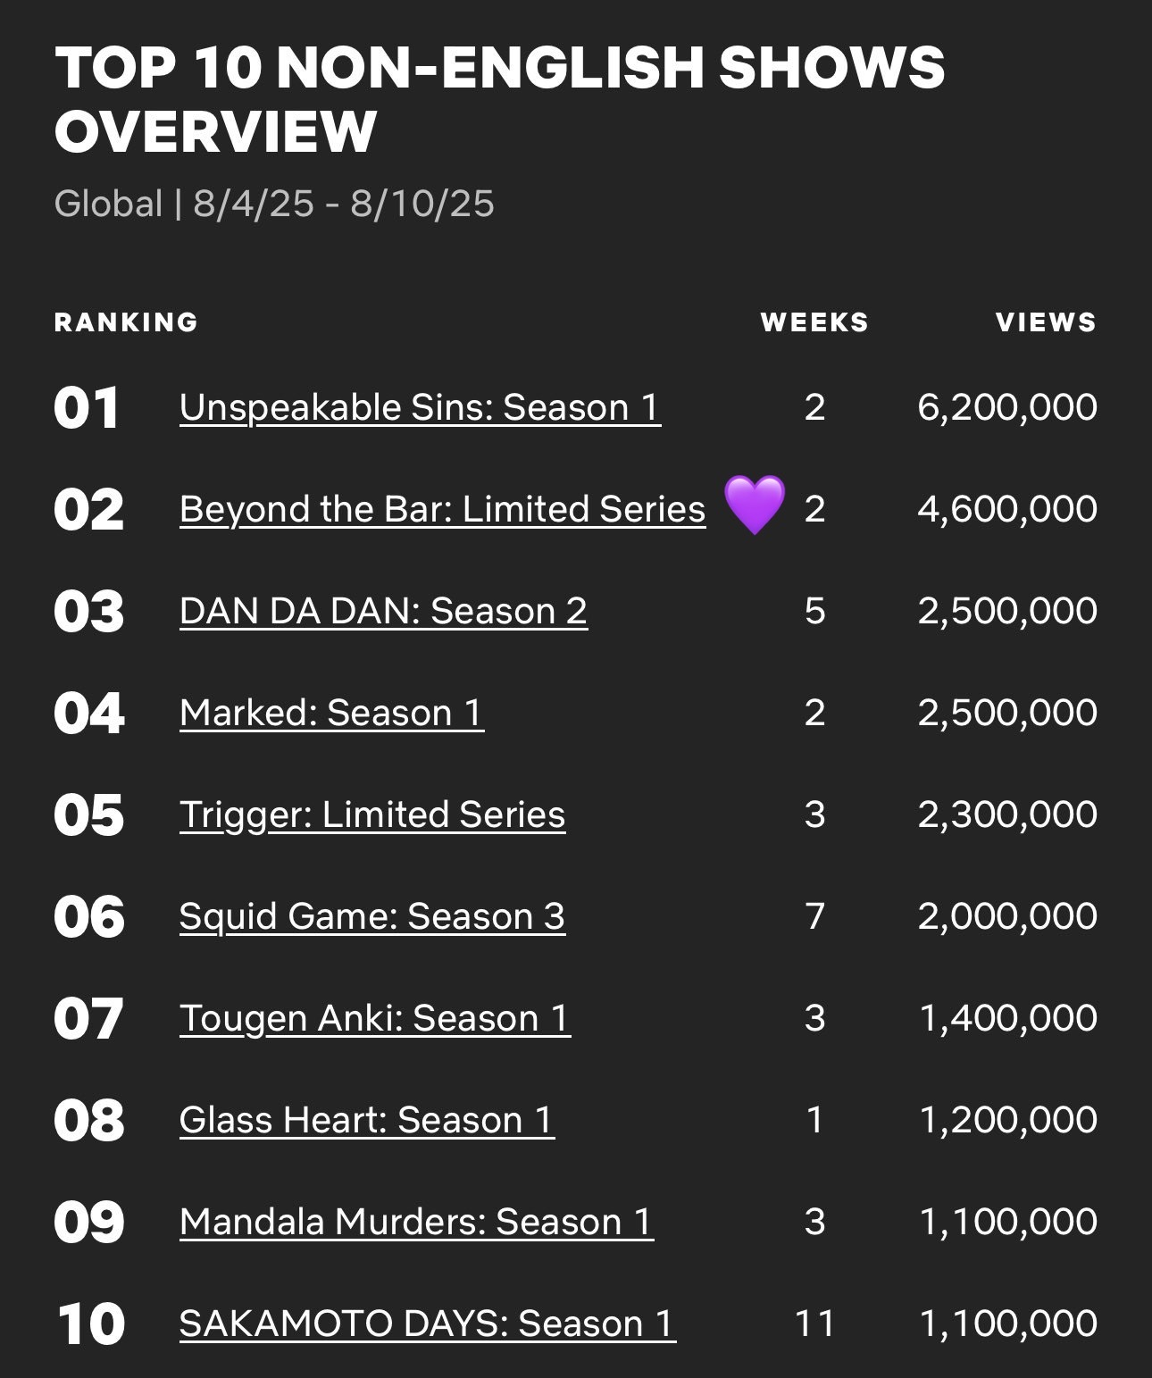The height and width of the screenshot is (1378, 1152).
Task: Open SAKAMOTO DAYS: Season 1 link
Action: 427,1324
